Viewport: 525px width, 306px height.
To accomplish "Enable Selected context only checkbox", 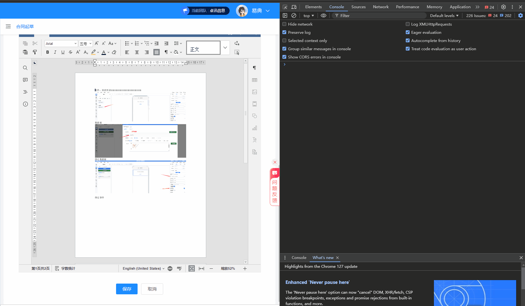I will pos(284,40).
